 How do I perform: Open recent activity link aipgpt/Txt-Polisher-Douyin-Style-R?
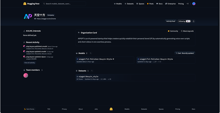(x=40, y=49)
